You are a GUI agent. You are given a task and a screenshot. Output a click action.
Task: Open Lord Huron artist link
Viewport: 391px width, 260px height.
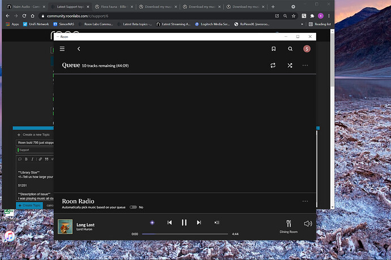pos(84,229)
